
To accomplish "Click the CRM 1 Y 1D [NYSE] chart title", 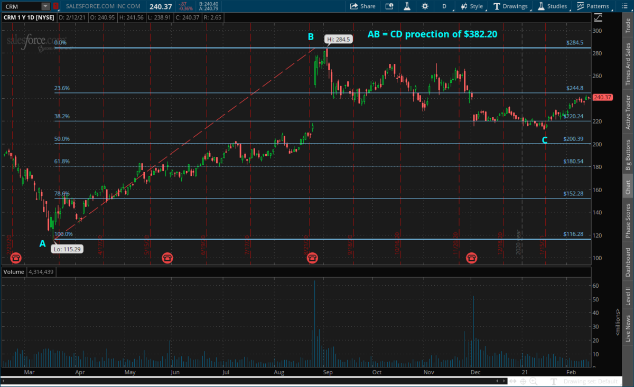I will point(29,17).
